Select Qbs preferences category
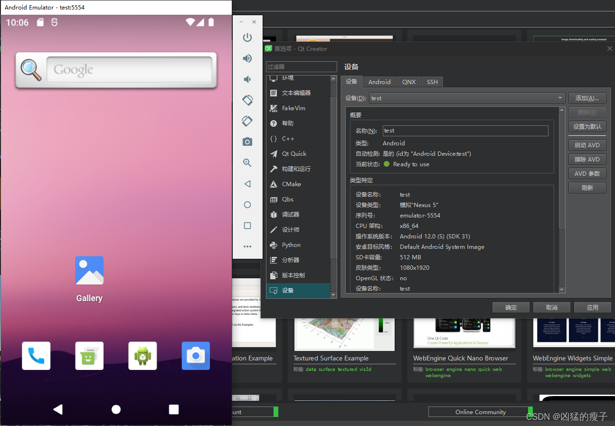This screenshot has width=615, height=426. (298, 199)
